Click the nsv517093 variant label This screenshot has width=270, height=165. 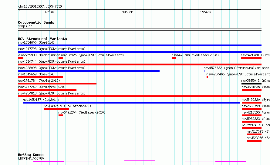click(258, 131)
